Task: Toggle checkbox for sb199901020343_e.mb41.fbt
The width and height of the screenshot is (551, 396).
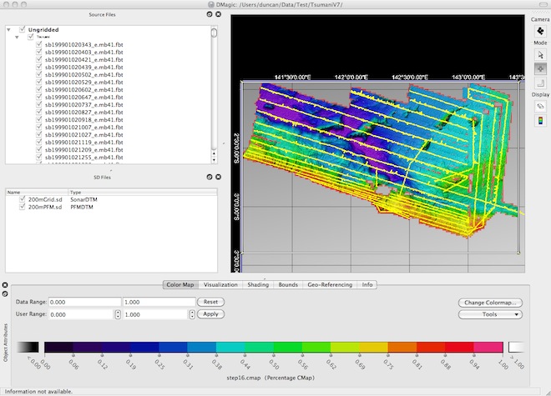Action: 39,44
